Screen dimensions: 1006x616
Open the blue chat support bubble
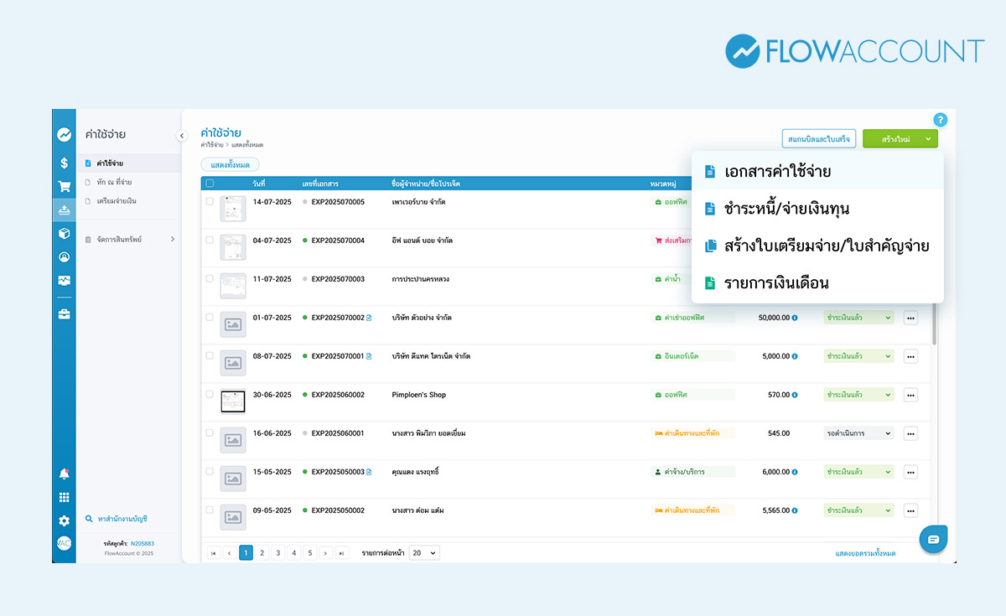(933, 538)
